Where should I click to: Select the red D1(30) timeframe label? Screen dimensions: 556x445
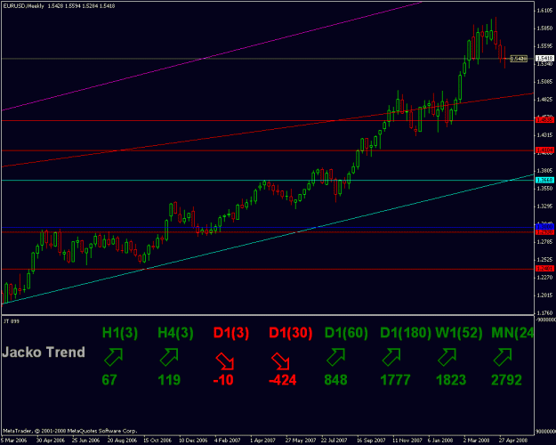290,333
